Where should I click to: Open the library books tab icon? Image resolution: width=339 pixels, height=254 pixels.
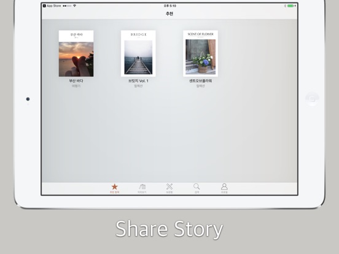[x=142, y=188]
